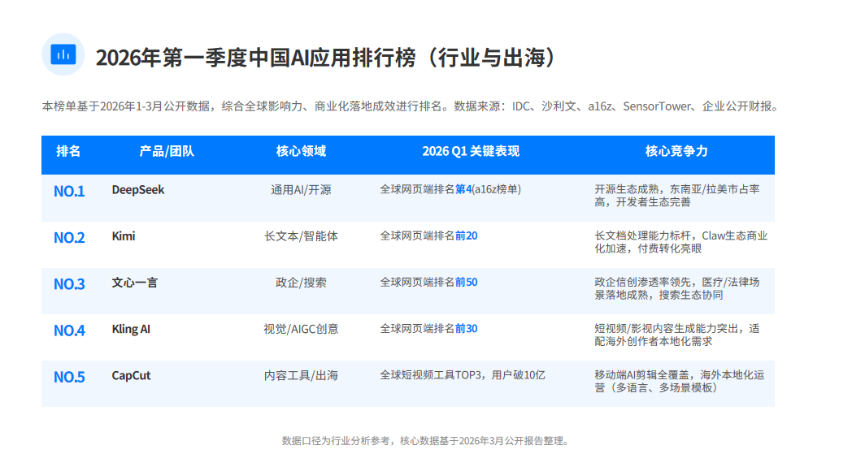The height and width of the screenshot is (458, 852).
Task: Select the CapCut product name
Action: click(131, 375)
